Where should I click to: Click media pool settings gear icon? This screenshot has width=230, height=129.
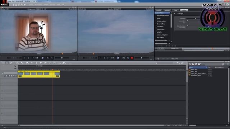pyautogui.click(x=223, y=64)
